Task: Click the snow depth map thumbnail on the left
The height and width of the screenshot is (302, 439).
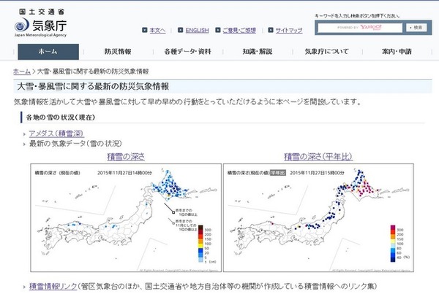Action: (x=126, y=217)
